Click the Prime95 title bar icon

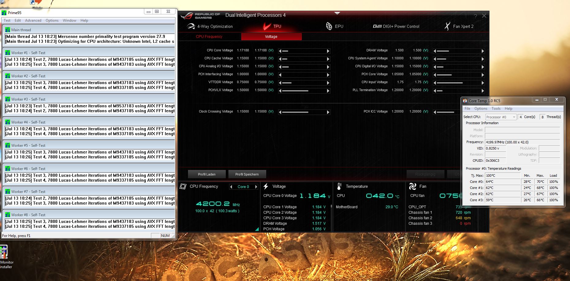4,13
